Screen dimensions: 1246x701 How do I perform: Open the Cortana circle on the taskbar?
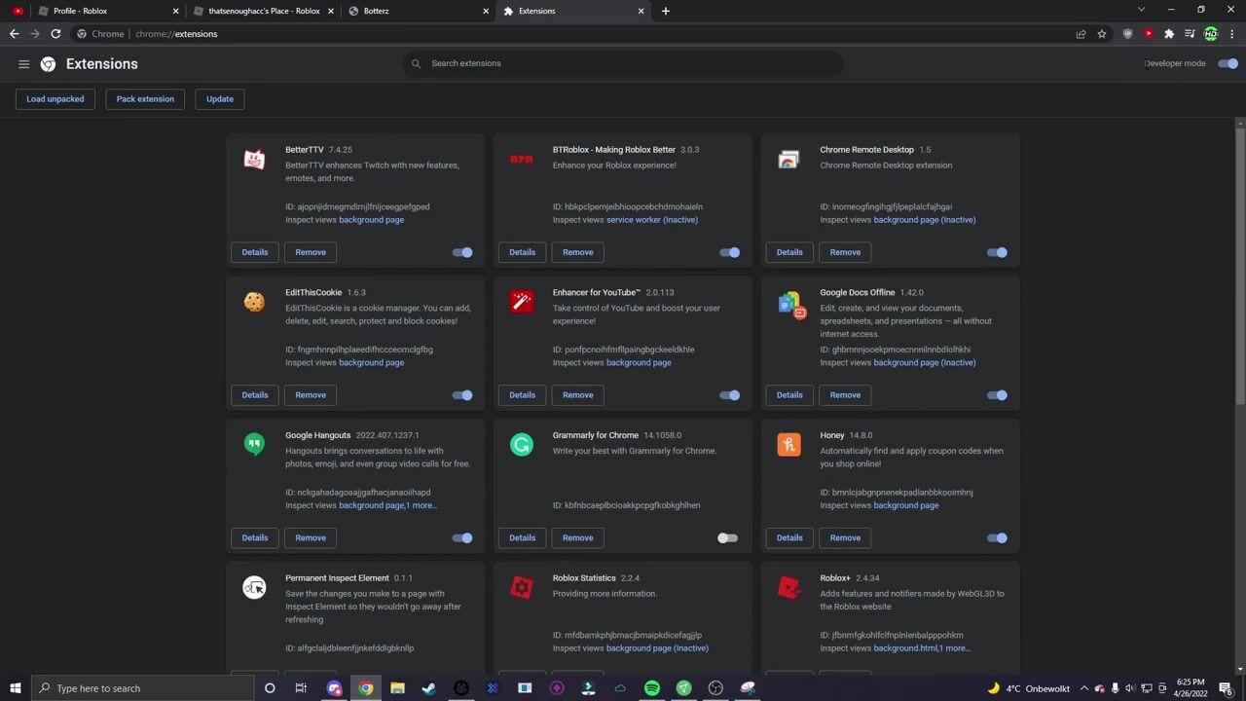(270, 688)
